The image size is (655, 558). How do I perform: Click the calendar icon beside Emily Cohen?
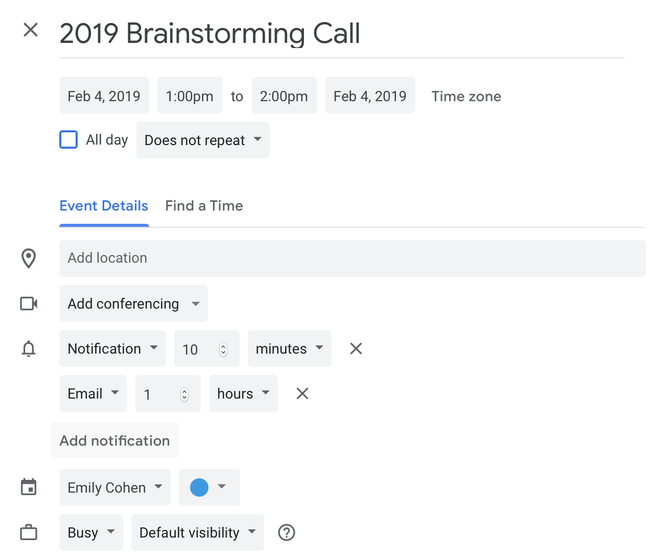click(x=29, y=487)
